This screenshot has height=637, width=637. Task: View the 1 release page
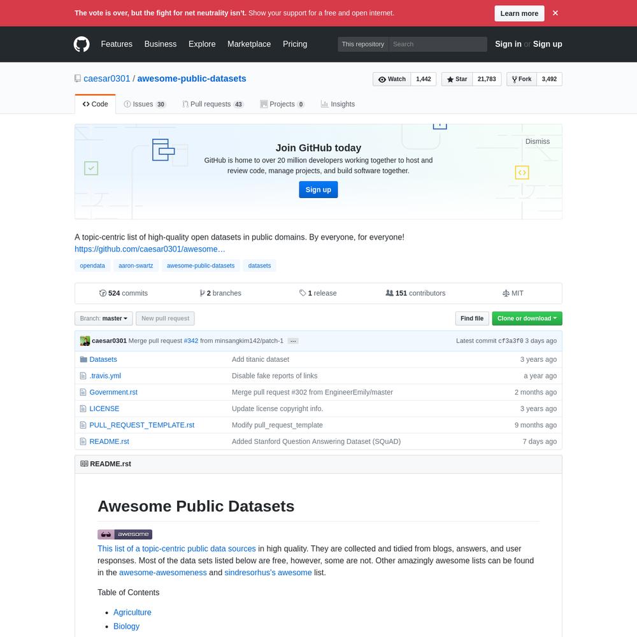tap(318, 293)
